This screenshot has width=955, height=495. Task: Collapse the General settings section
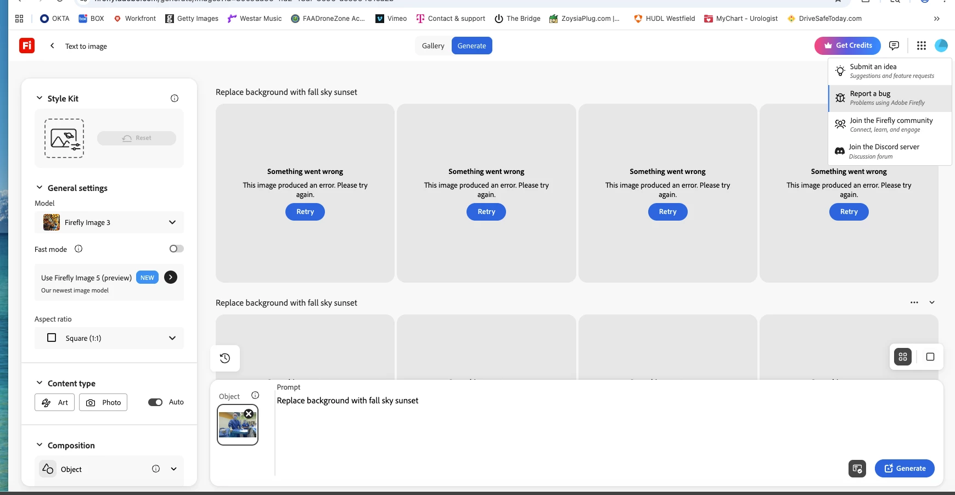tap(39, 188)
